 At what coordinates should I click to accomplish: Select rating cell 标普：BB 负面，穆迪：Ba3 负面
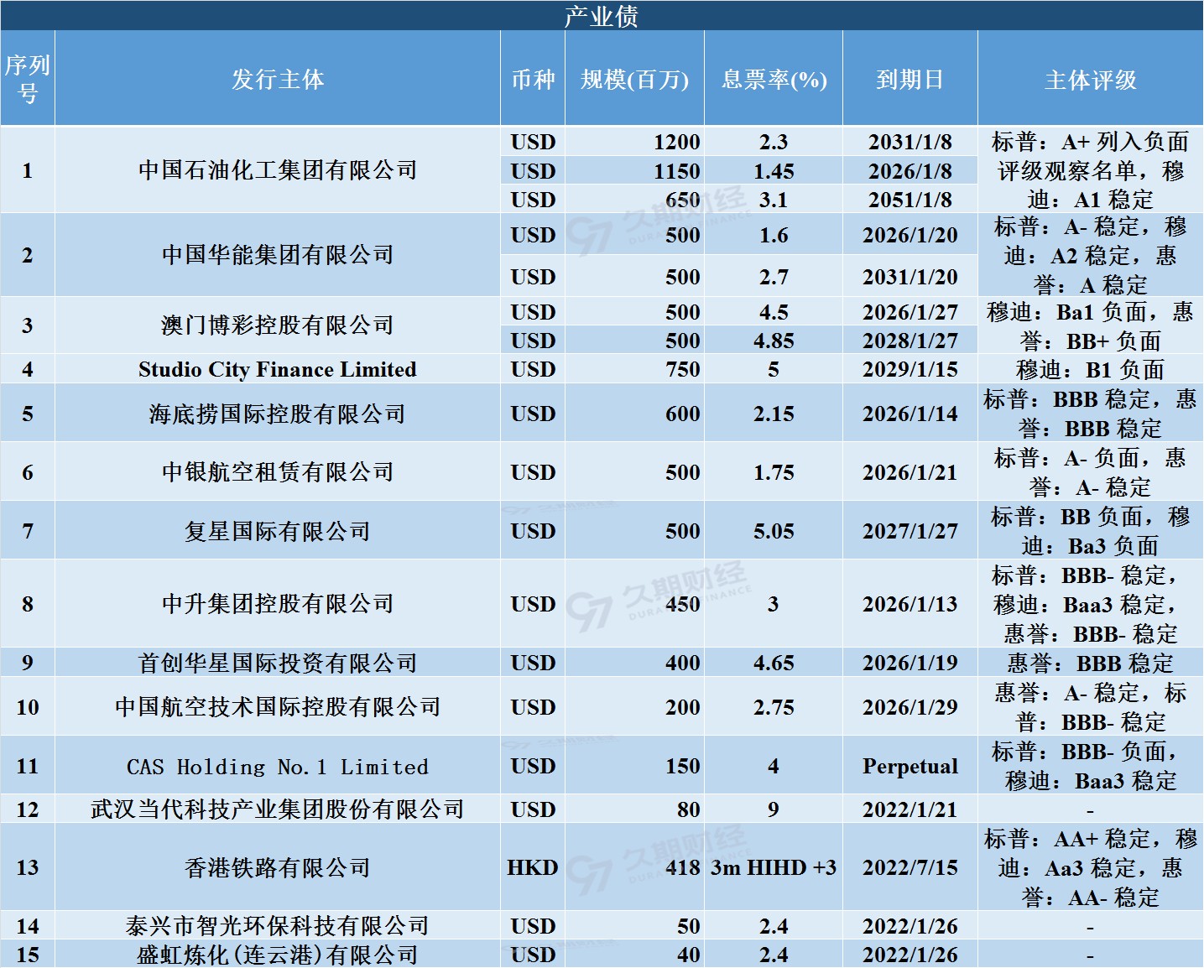(x=1090, y=531)
